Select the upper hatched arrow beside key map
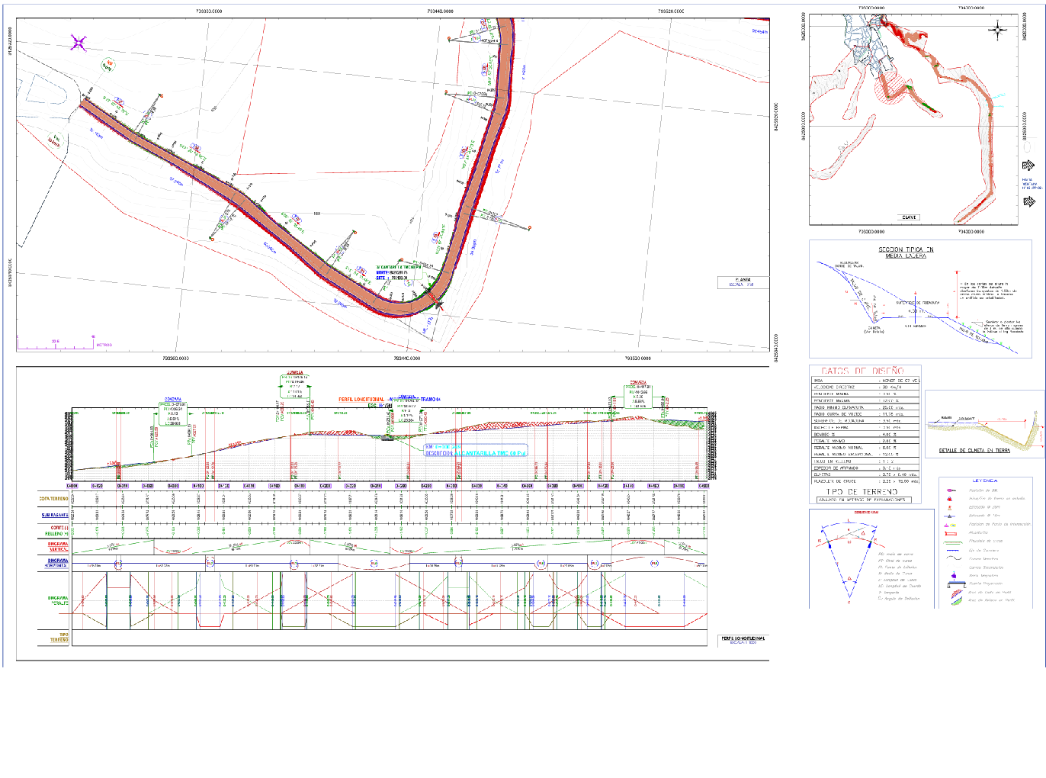 1028,166
